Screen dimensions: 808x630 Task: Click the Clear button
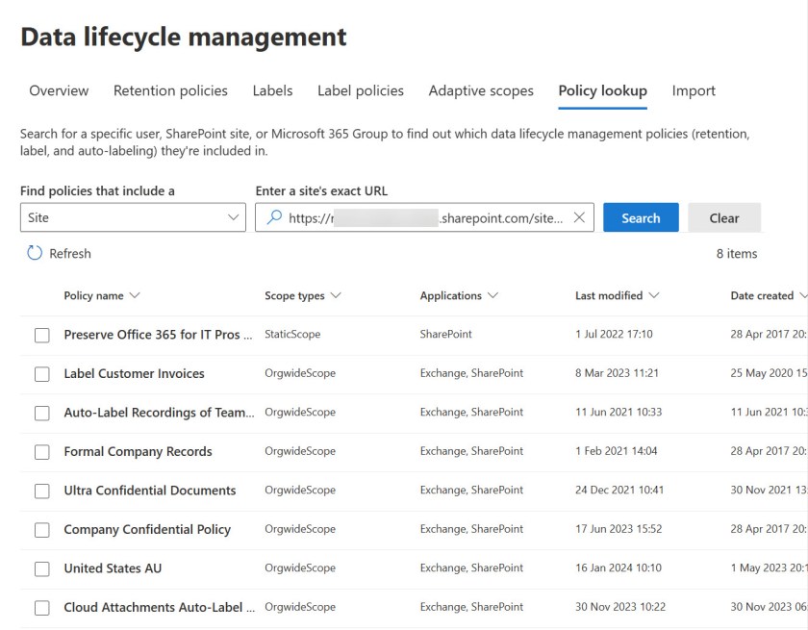[724, 217]
